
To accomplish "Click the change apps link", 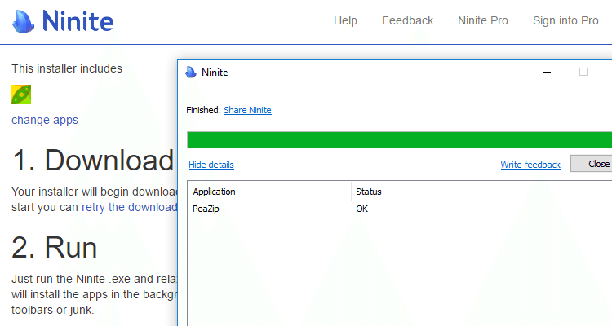I will click(x=45, y=120).
